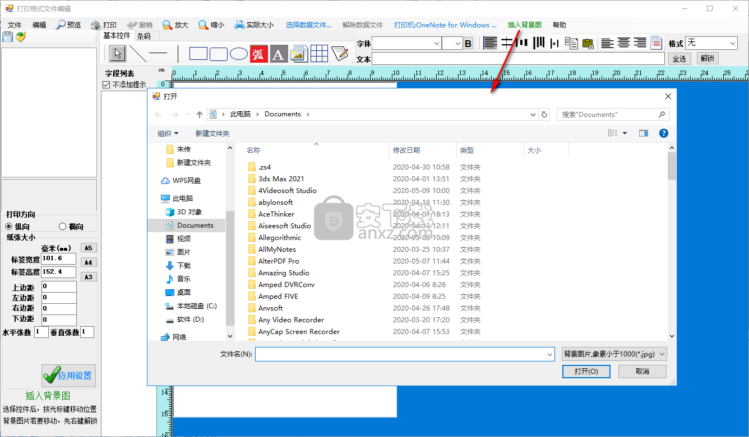Click the 文件名 file name input
Viewport: 749px width, 437px height.
[405, 354]
